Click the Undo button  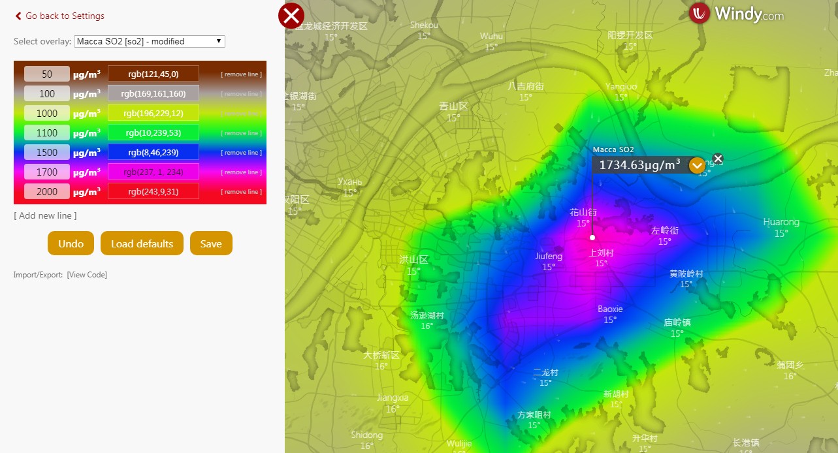pos(71,243)
